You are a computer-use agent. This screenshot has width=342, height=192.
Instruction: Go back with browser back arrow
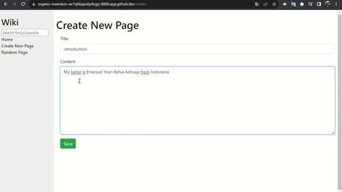click(6, 4)
